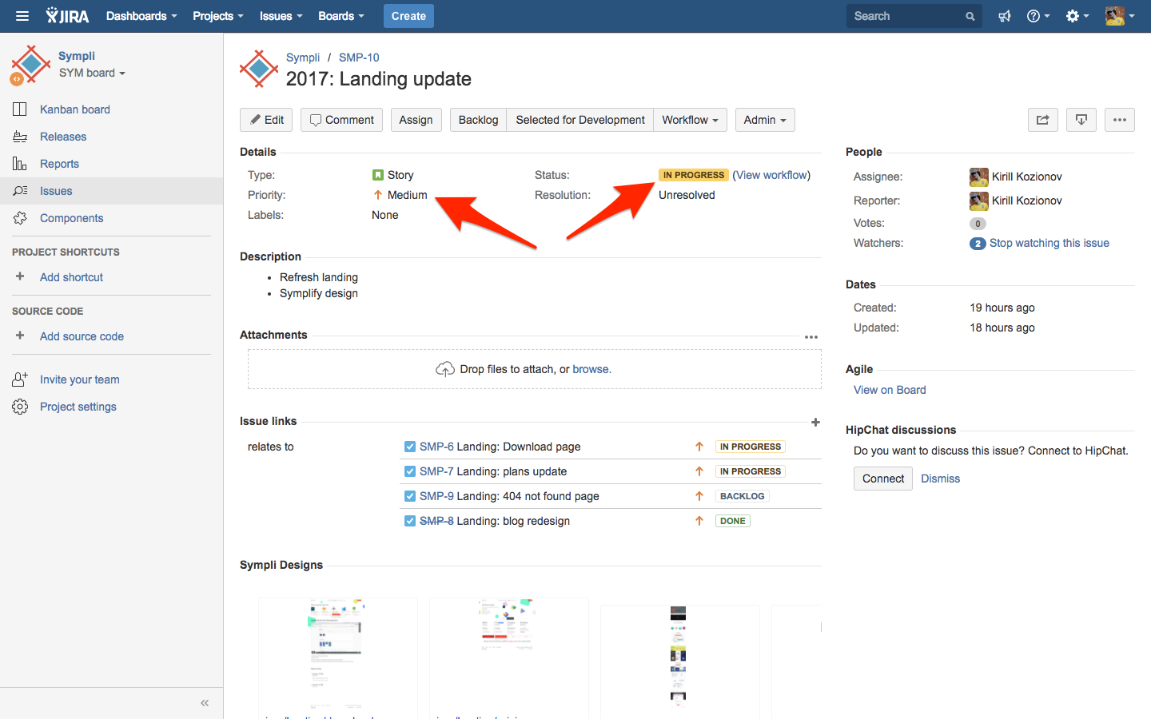
Task: Click the share issue icon button
Action: coord(1043,120)
